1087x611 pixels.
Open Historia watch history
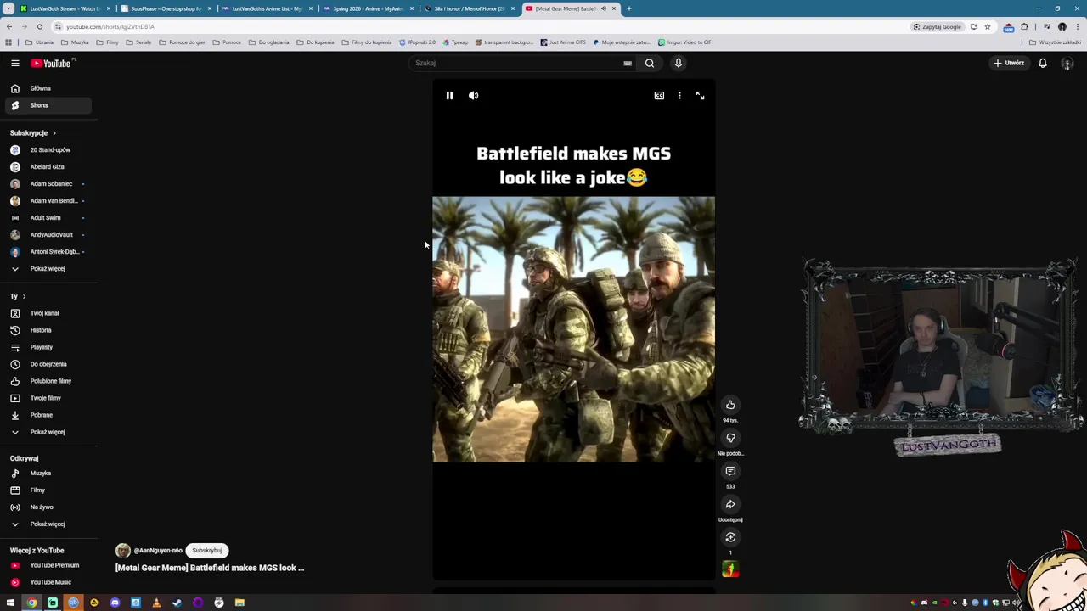48,330
